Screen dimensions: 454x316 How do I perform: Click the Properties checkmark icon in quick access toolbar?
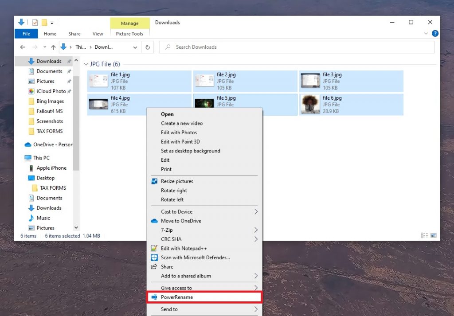(x=35, y=22)
